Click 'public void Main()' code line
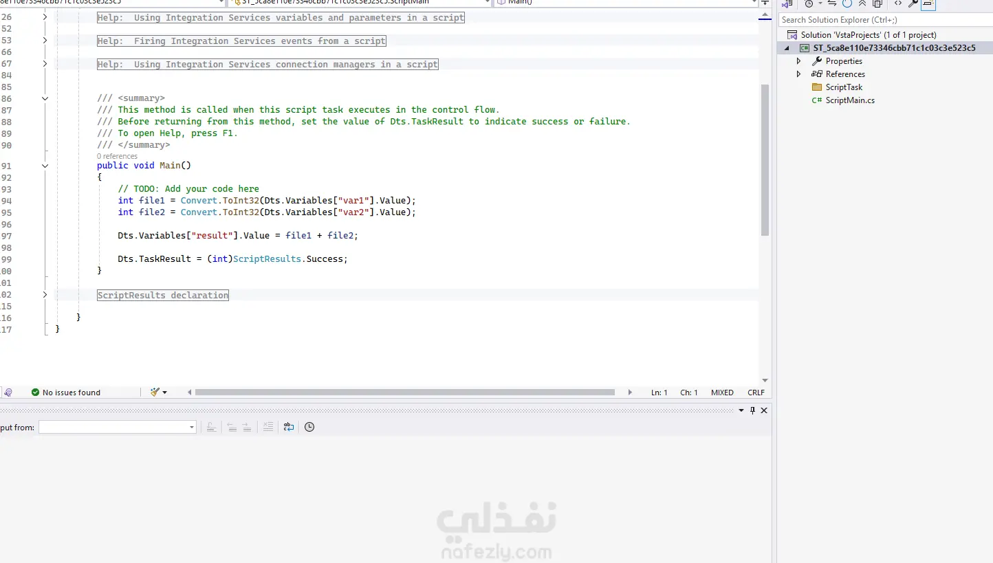Viewport: 993px width, 563px height. [144, 166]
